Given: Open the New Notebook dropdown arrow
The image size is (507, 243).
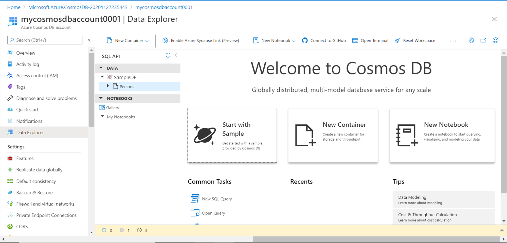Looking at the screenshot, I should coord(294,41).
